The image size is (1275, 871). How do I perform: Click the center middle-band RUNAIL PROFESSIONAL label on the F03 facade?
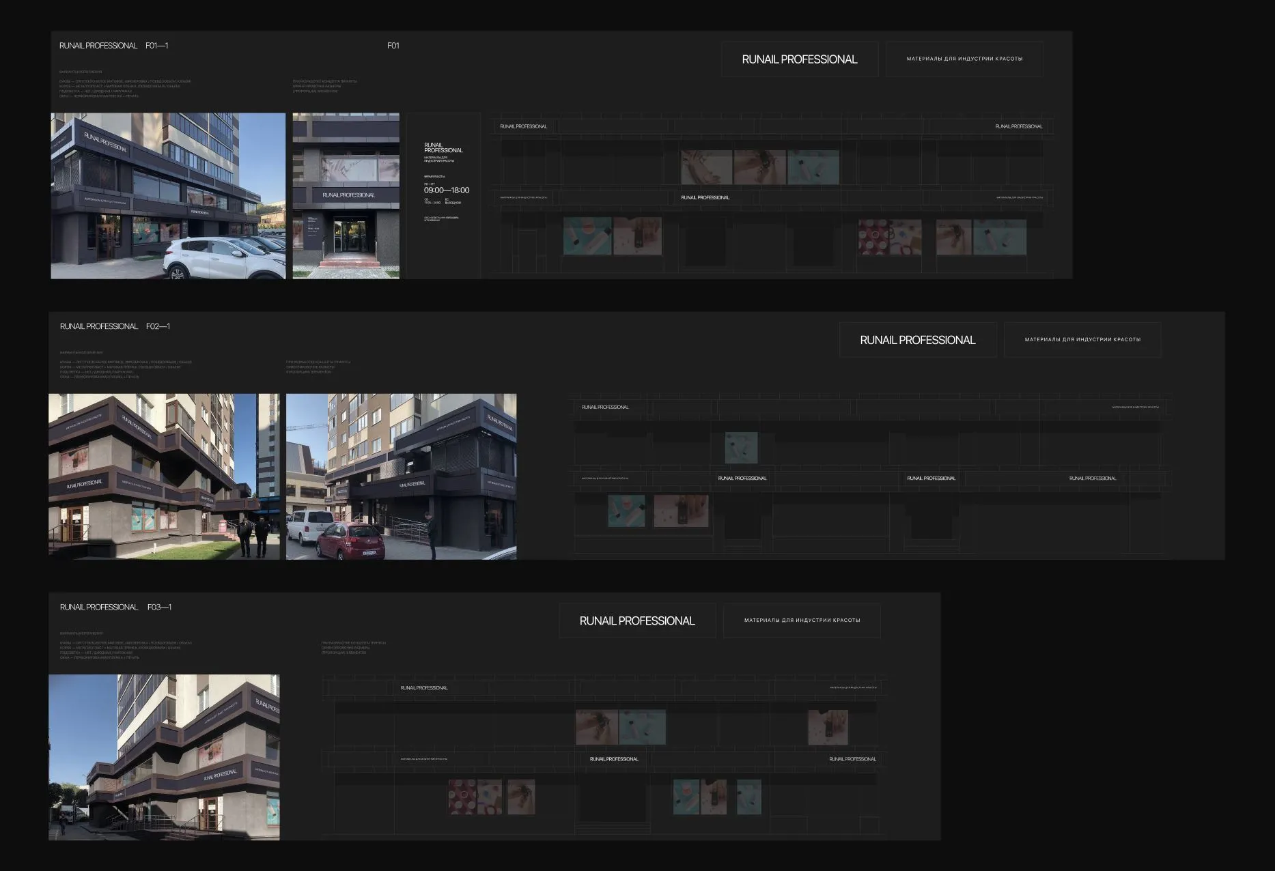(x=614, y=759)
